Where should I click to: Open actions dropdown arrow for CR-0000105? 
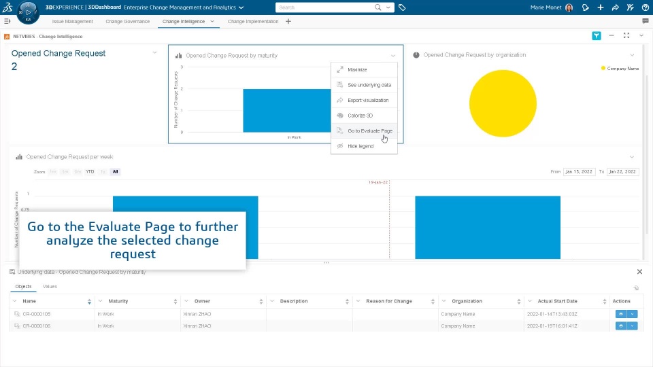pos(632,314)
